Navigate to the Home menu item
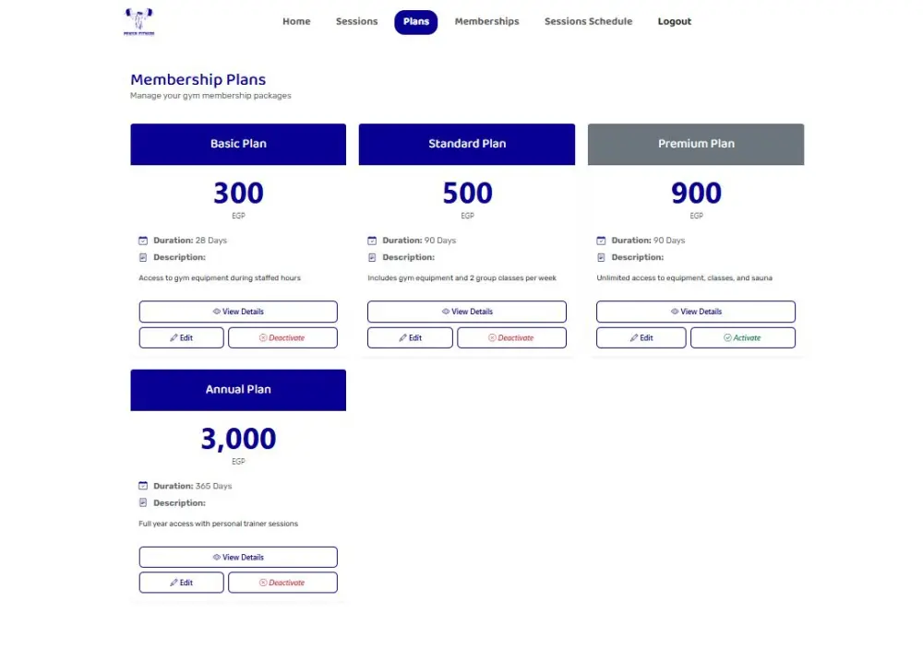Image resolution: width=923 pixels, height=660 pixels. 296,21
